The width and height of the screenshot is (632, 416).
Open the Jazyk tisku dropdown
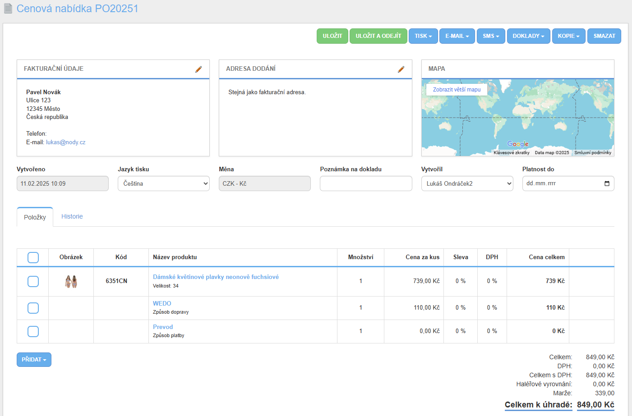(163, 183)
